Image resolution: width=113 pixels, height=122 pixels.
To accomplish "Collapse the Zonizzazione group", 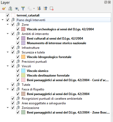I will (x=8, y=108).
